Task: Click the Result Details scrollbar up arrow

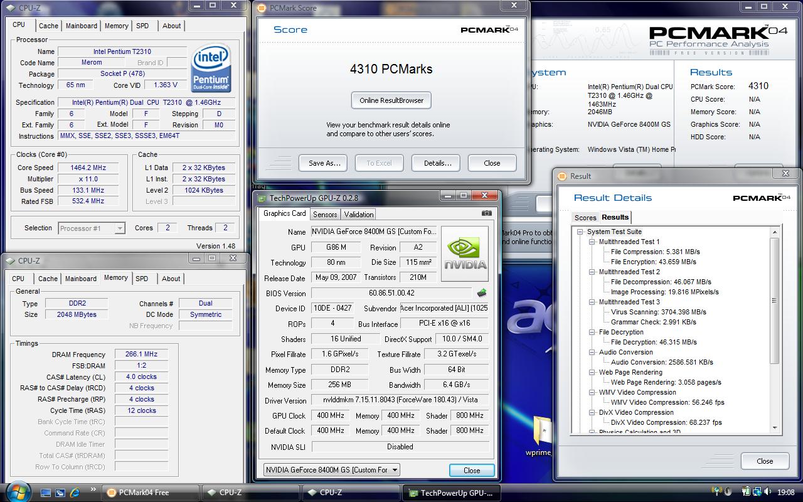Action: point(775,232)
